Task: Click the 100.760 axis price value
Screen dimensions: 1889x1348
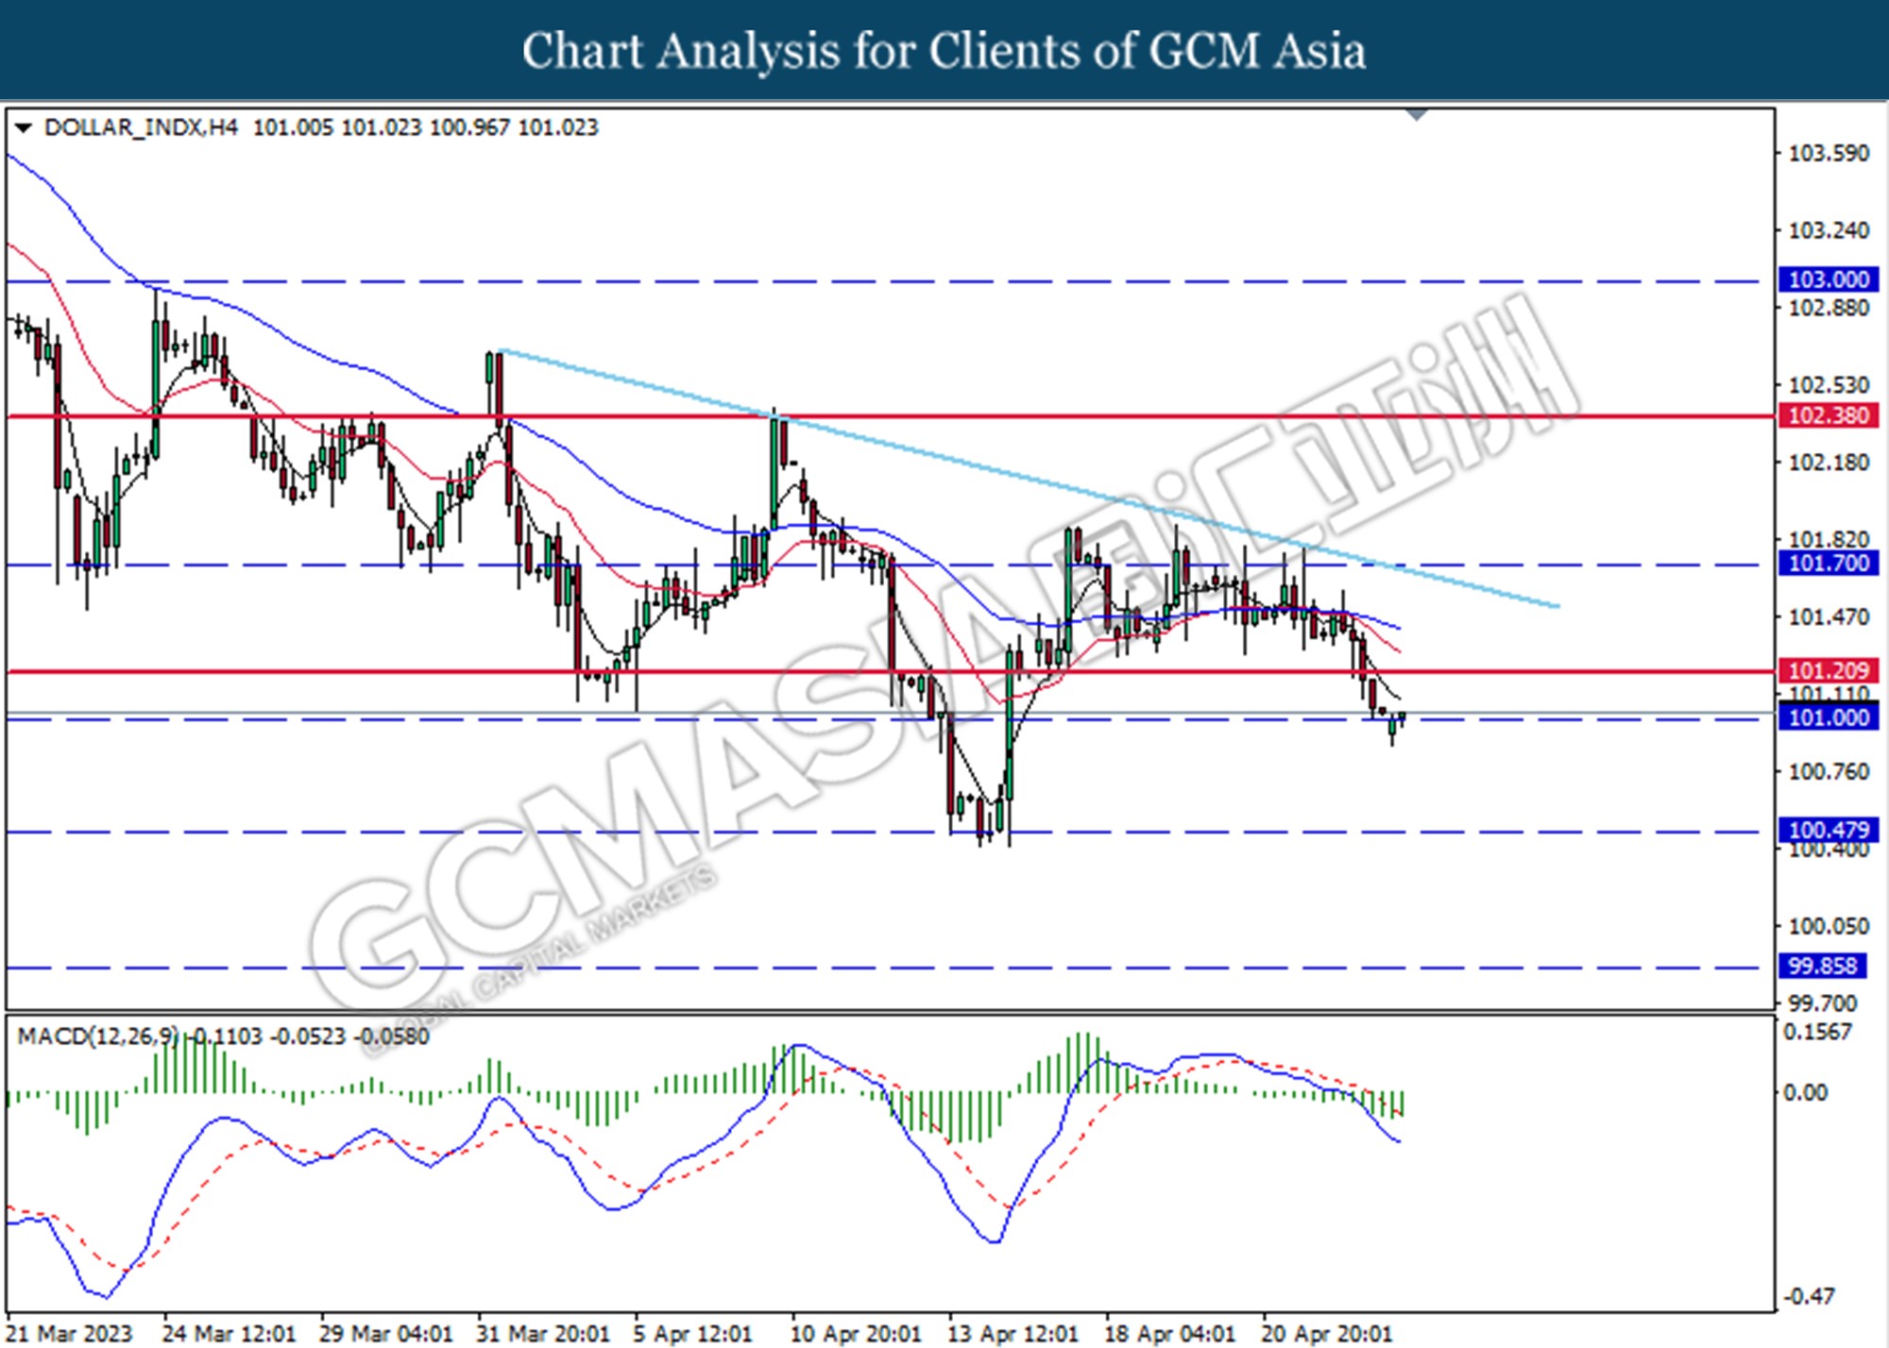Action: pyautogui.click(x=1829, y=772)
